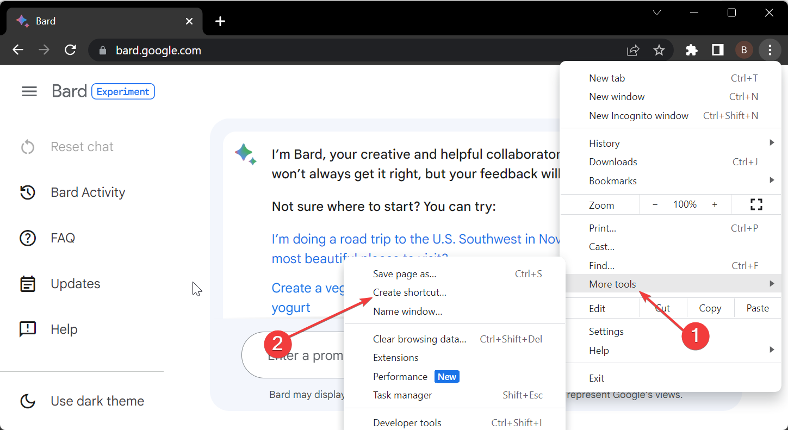Screen dimensions: 788x430
Task: Select New window menu item
Action: click(x=671, y=97)
